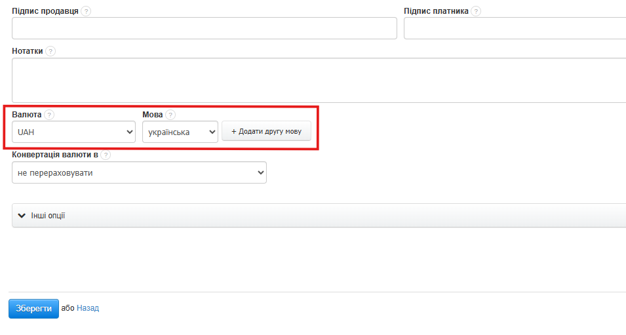Focus the Підпис продавця text field
This screenshot has height=335, width=626.
point(205,28)
